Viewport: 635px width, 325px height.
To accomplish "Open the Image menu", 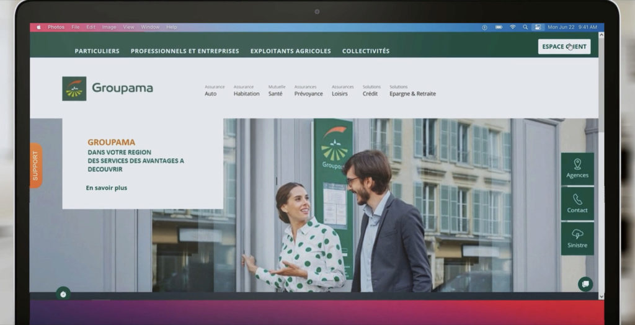I will 109,27.
